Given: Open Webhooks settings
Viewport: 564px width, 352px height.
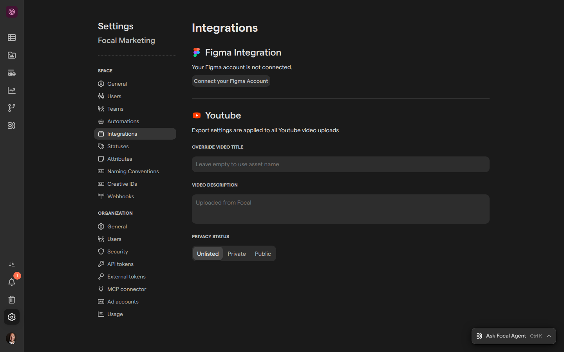Looking at the screenshot, I should [135, 196].
